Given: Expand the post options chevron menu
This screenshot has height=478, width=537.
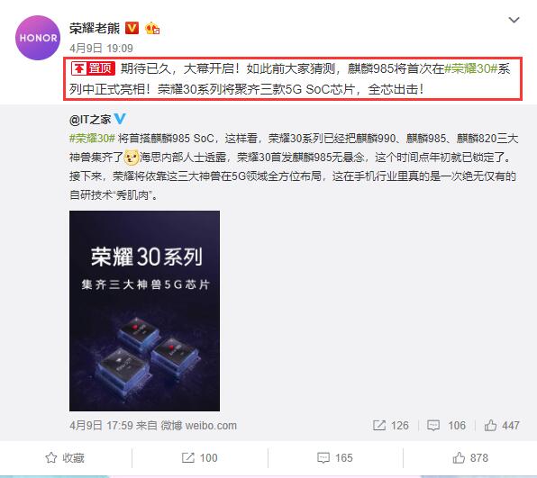Looking at the screenshot, I should coord(514,20).
